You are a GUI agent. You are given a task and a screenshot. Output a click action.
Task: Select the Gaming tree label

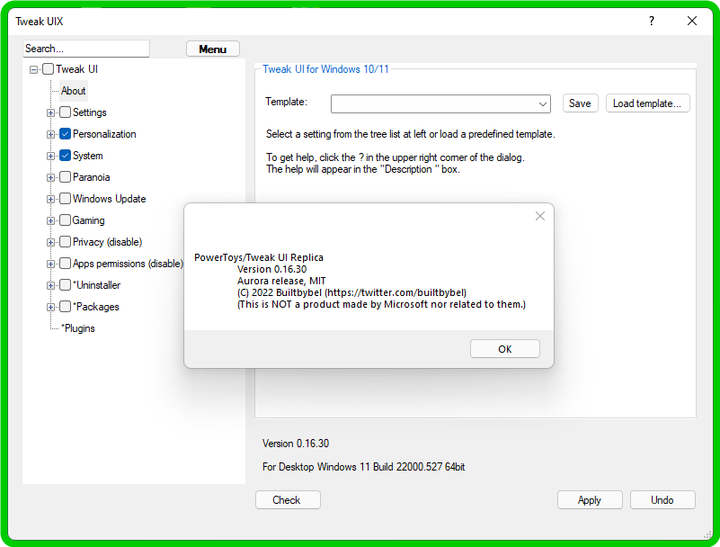coord(88,220)
